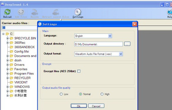
Task: Select High output audio quality
Action: 102,94
